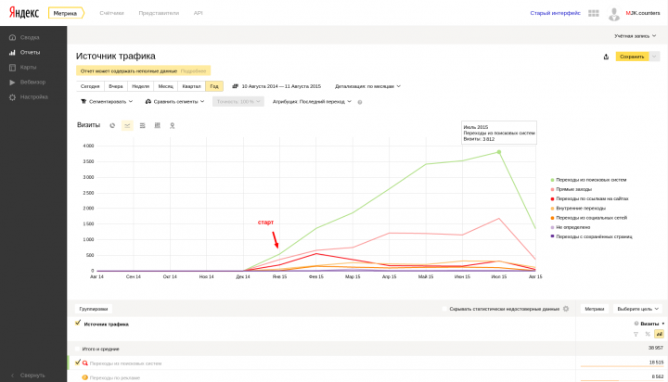
Task: Open the Отчеты reports icon in sidebar
Action: (x=12, y=52)
